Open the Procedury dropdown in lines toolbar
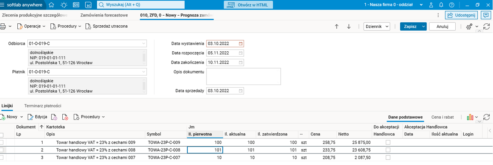This screenshot has width=493, height=165. pyautogui.click(x=89, y=117)
